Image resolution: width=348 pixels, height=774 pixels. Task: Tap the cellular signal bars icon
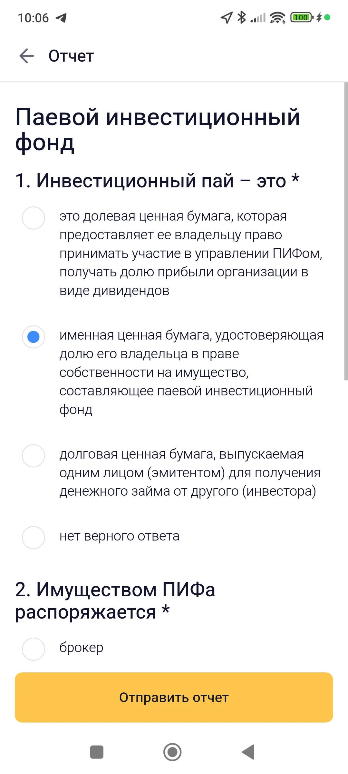(x=258, y=18)
